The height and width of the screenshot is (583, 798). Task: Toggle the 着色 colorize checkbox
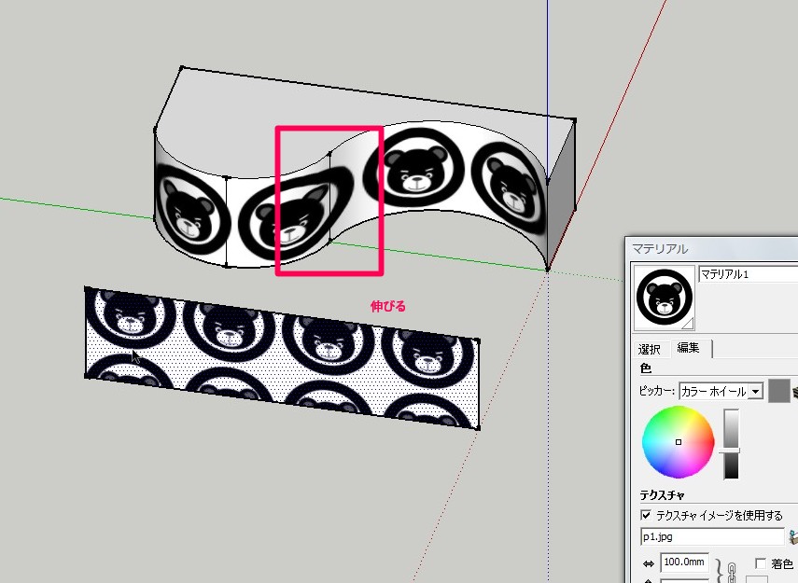point(761,563)
